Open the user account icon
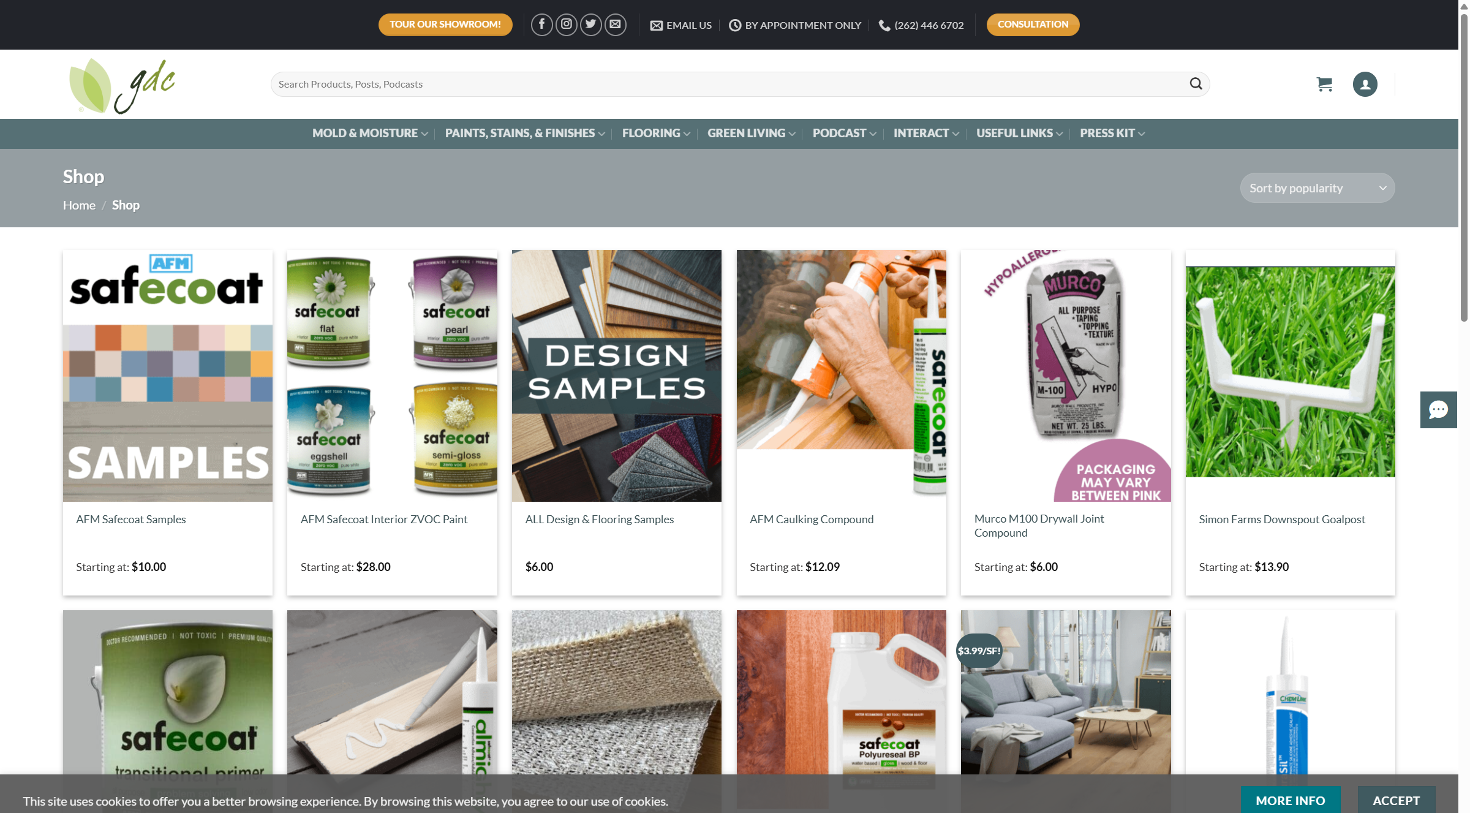This screenshot has height=813, width=1470. (1365, 84)
